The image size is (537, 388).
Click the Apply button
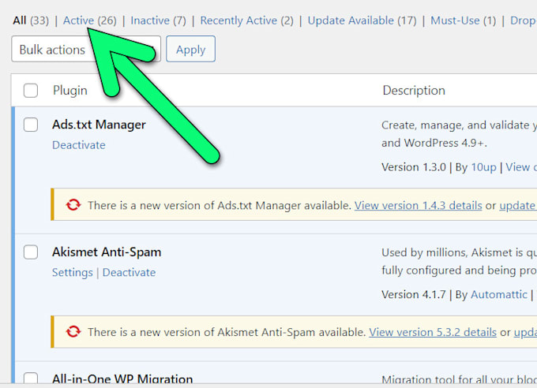pos(191,49)
